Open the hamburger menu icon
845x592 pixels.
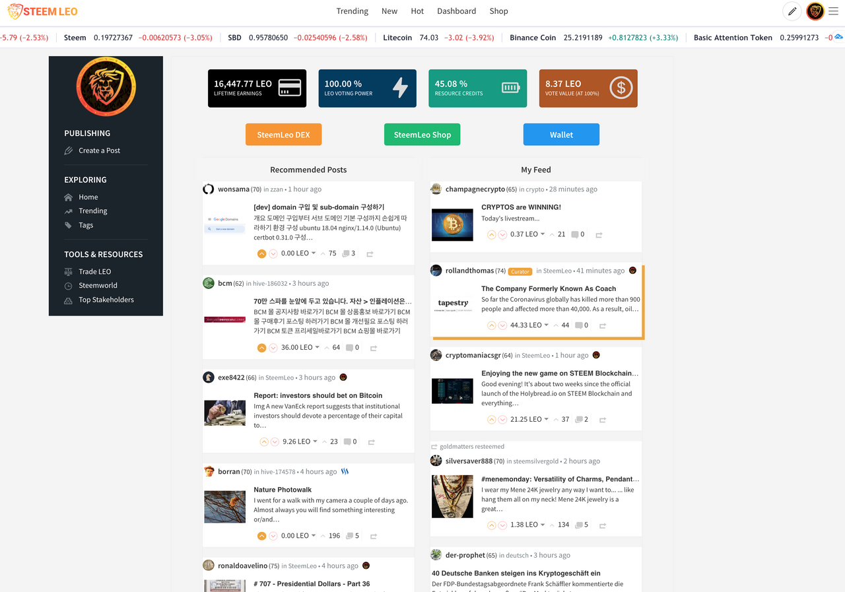pyautogui.click(x=833, y=11)
